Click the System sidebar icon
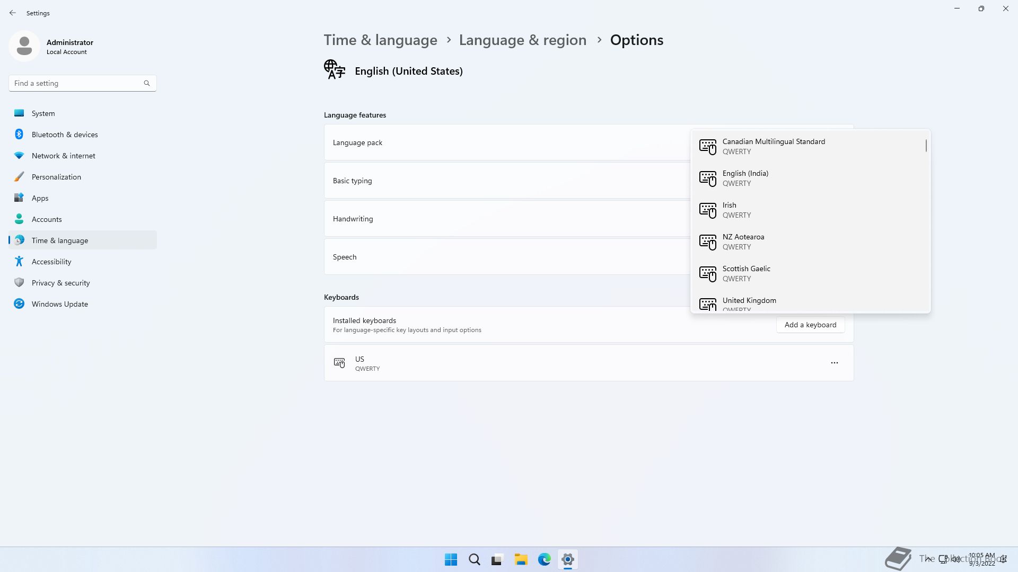Viewport: 1018px width, 572px height. (19, 113)
